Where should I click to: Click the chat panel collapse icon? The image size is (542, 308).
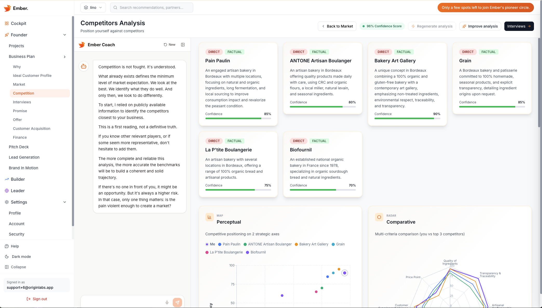tap(183, 45)
